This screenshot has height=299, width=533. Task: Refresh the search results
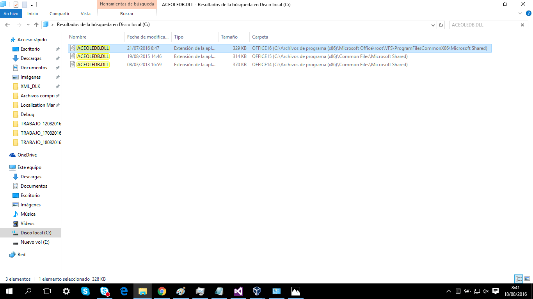coord(441,25)
